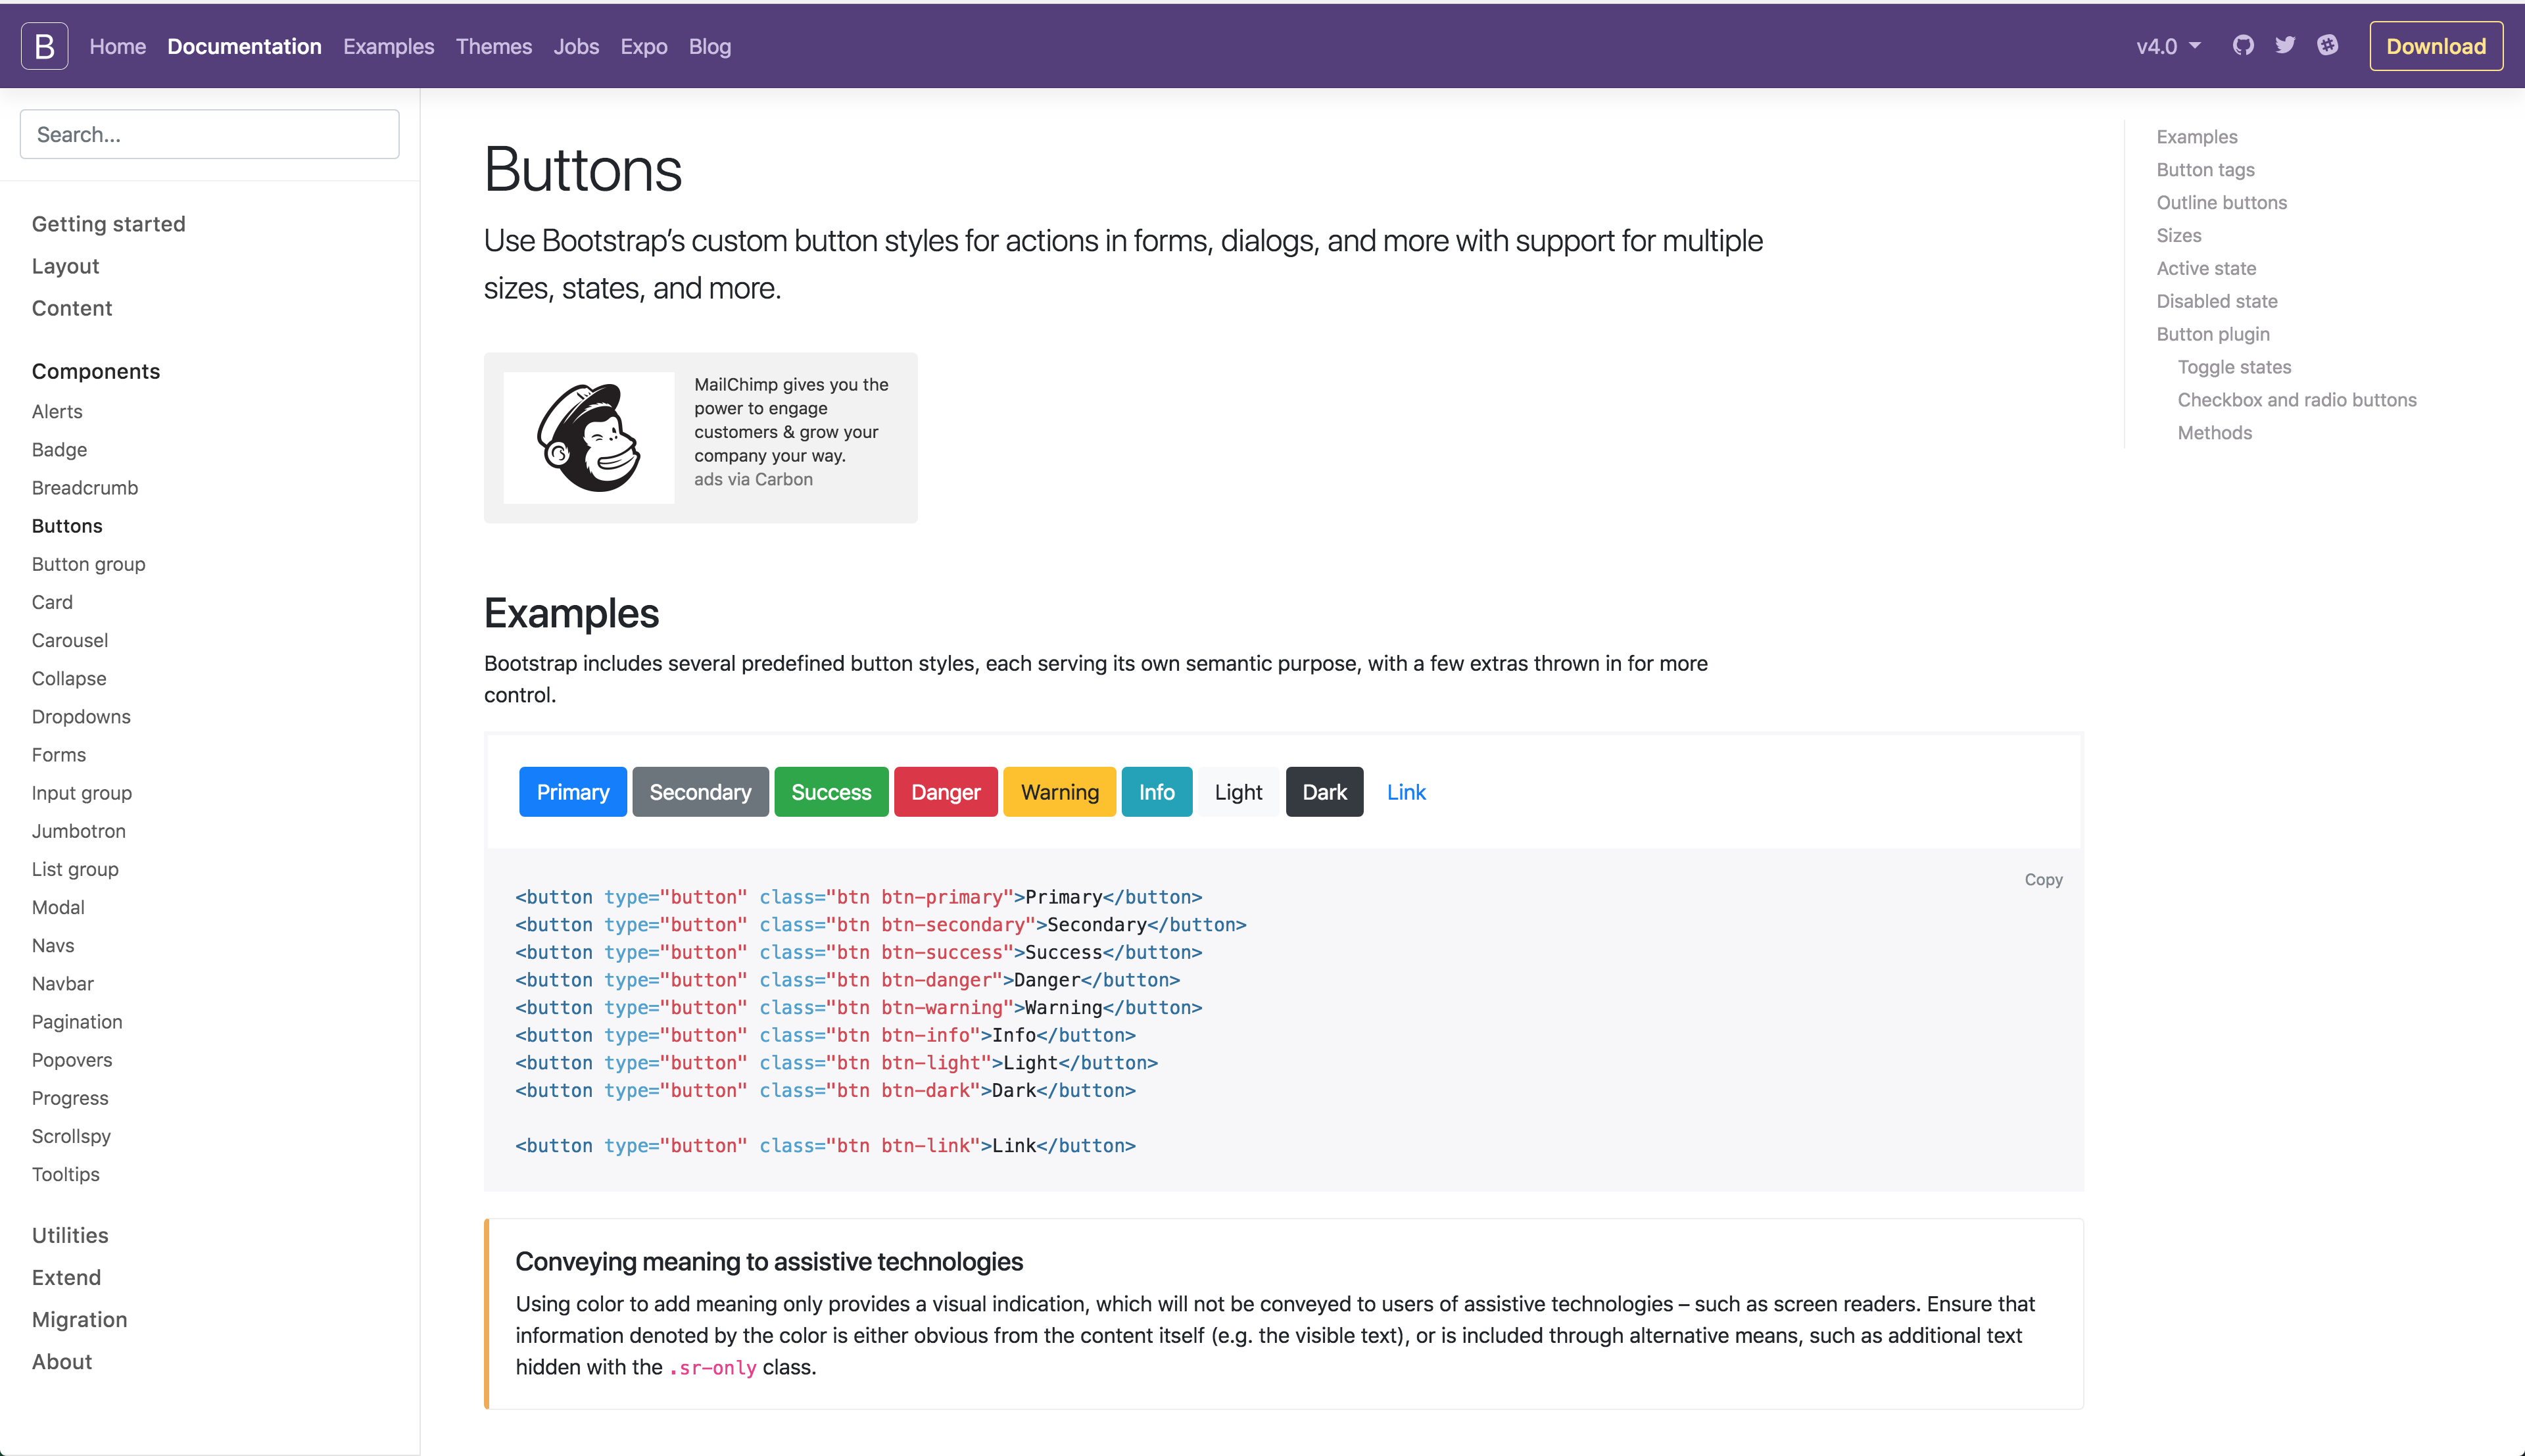Expand the Content sidebar section
Viewport: 2525px width, 1456px height.
click(72, 308)
